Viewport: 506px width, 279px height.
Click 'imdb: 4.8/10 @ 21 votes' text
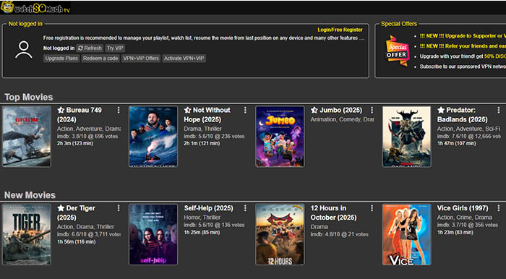pos(340,234)
